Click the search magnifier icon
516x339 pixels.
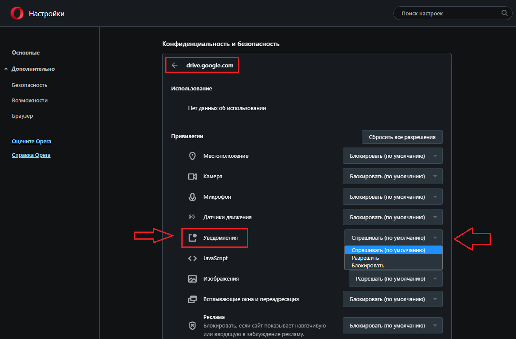point(505,13)
